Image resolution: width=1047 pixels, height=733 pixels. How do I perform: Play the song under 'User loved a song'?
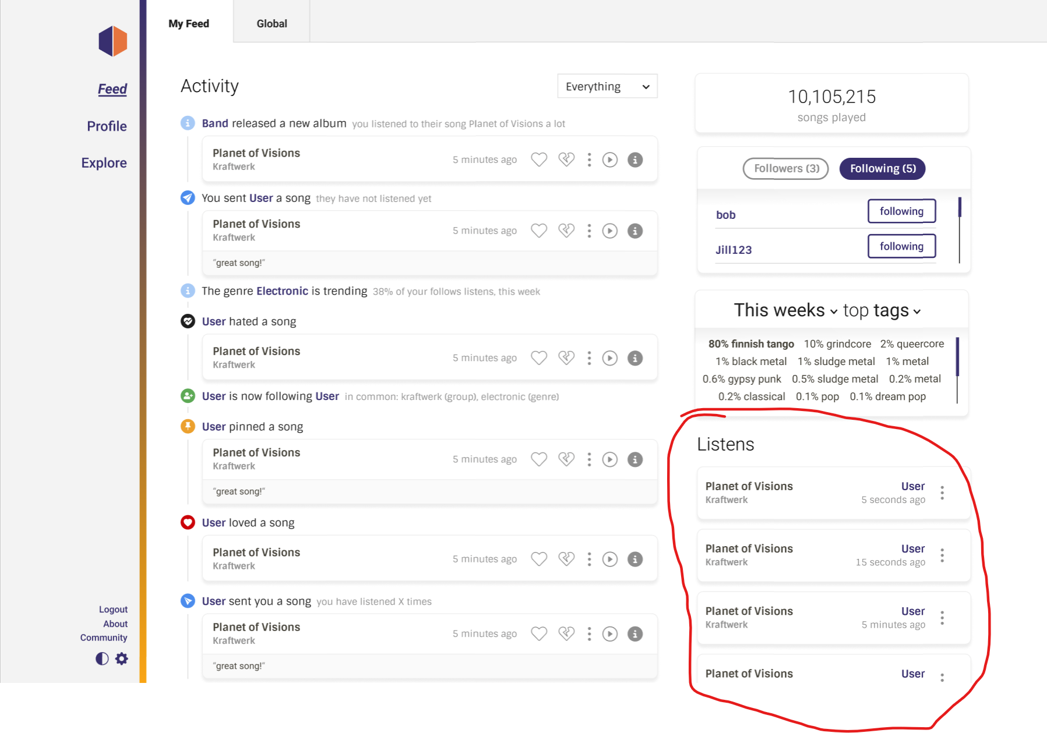pyautogui.click(x=610, y=559)
